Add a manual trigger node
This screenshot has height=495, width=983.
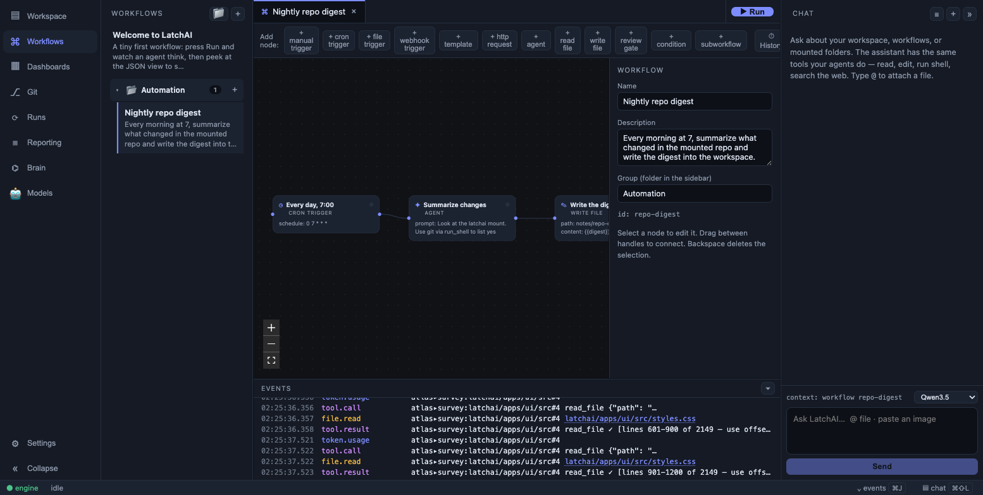[301, 40]
